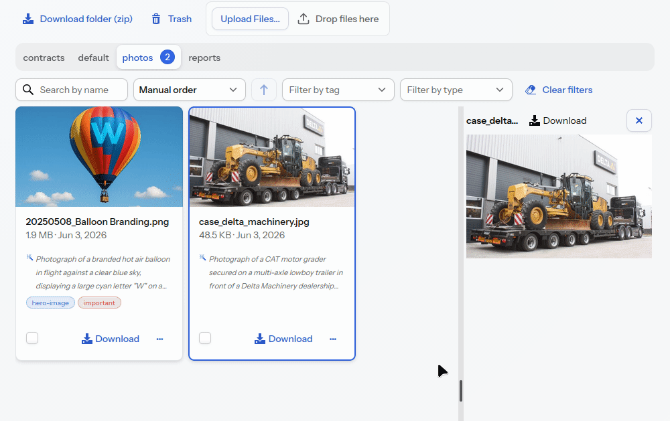
Task: Click the Filter by tag chevron
Action: [382, 90]
